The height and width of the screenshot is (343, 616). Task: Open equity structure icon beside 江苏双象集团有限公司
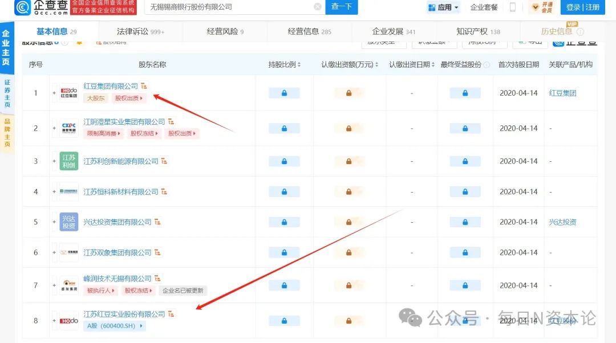(x=157, y=252)
